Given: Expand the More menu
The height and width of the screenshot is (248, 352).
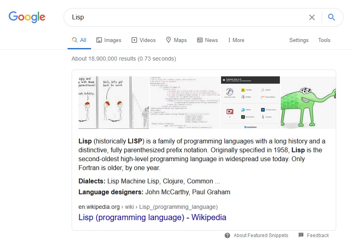Looking at the screenshot, I should point(236,40).
